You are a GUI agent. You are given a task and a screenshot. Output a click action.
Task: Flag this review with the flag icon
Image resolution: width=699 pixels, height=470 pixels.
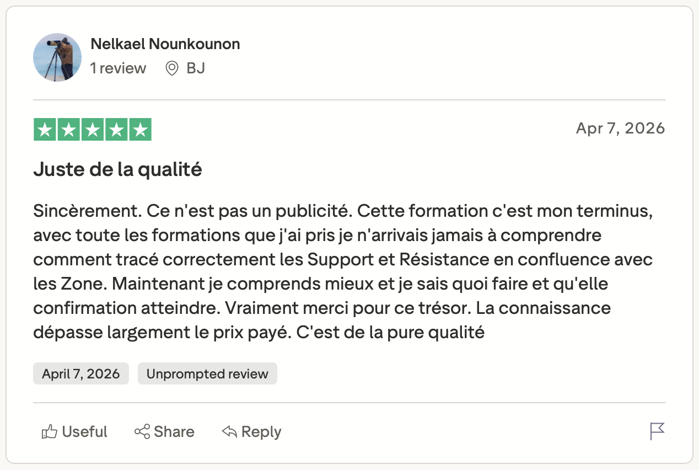657,431
